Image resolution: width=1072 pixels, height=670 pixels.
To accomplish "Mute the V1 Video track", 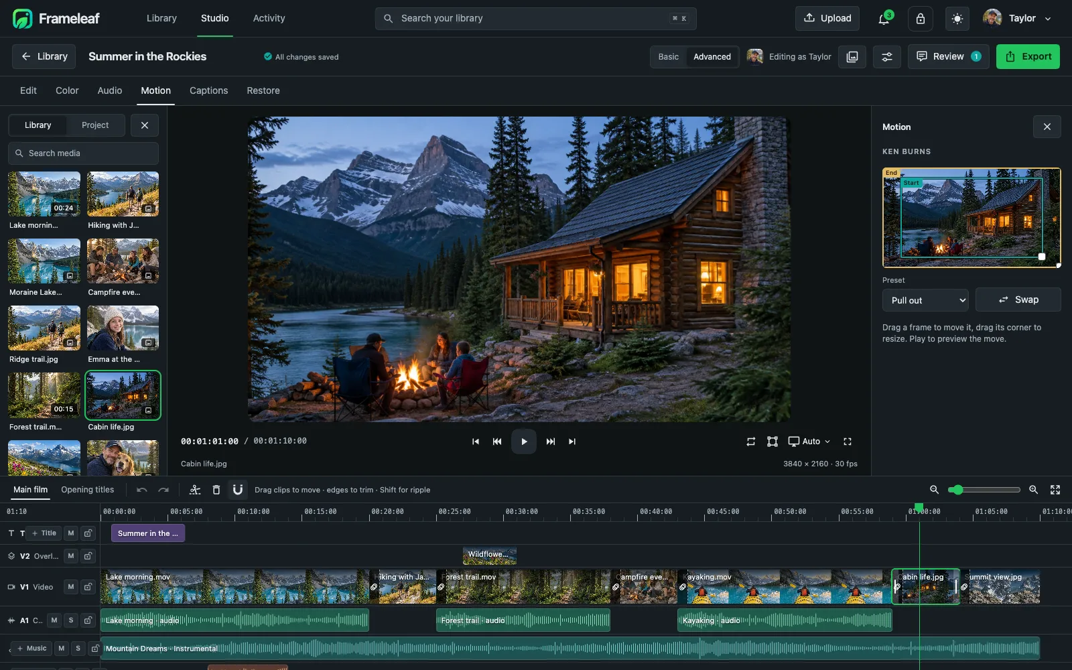I will tap(71, 587).
